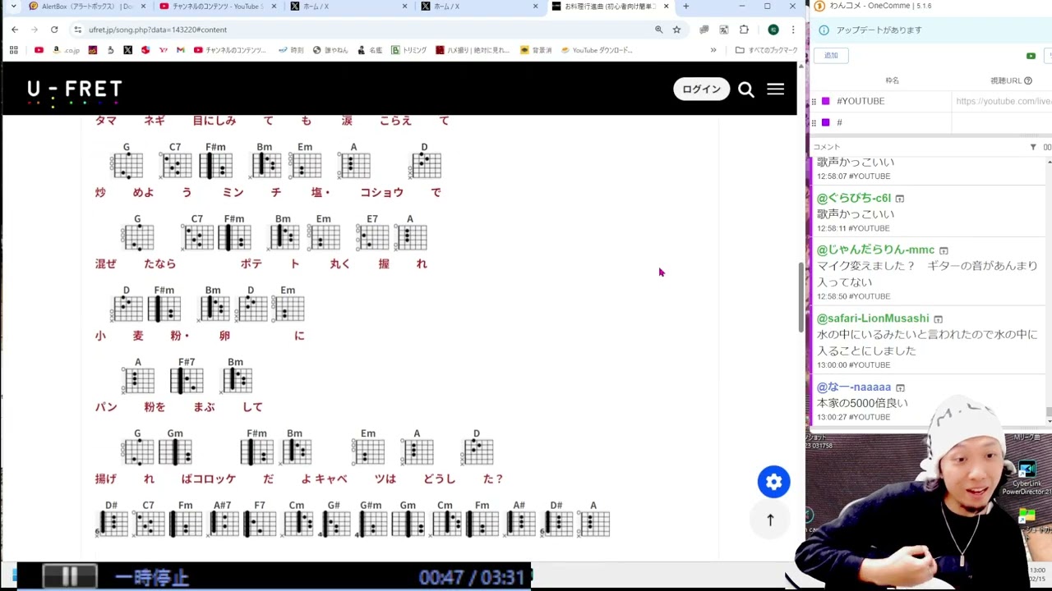The image size is (1052, 591).
Task: Open the チャンネルのコンテンツ bookmark
Action: (230, 50)
